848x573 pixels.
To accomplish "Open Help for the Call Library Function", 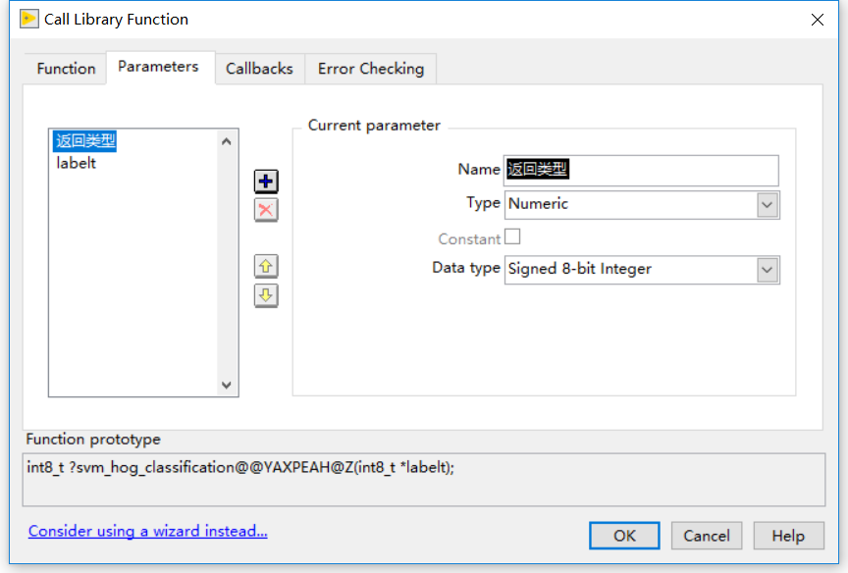I will pos(788,536).
